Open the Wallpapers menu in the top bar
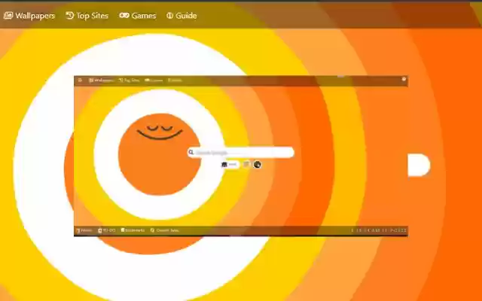482x301 pixels. [29, 16]
